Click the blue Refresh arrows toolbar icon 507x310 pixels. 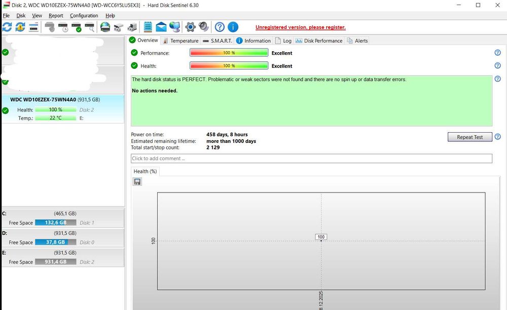click(x=7, y=27)
